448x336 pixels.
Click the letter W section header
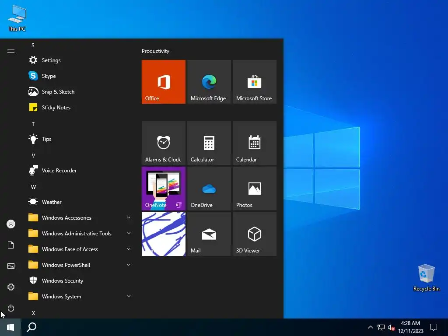[33, 187]
